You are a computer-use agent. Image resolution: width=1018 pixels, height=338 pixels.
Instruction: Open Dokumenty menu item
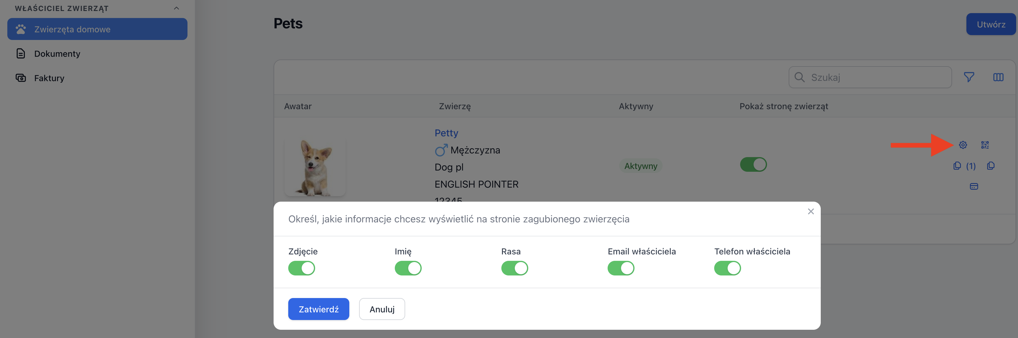pyautogui.click(x=97, y=53)
